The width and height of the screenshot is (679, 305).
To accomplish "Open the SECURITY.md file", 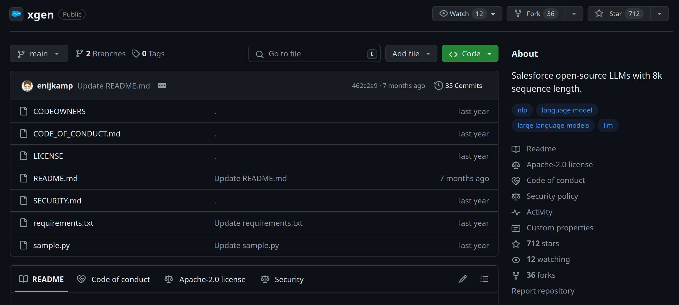I will 57,201.
